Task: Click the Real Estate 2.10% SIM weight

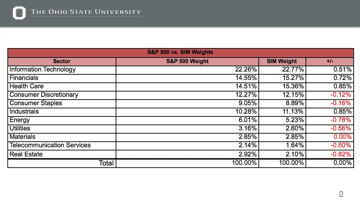Action: [x=295, y=154]
